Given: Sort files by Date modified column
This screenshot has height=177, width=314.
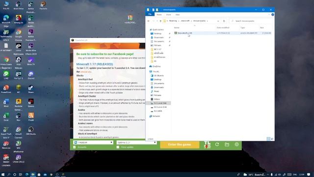Looking at the screenshot, I should [x=223, y=28].
